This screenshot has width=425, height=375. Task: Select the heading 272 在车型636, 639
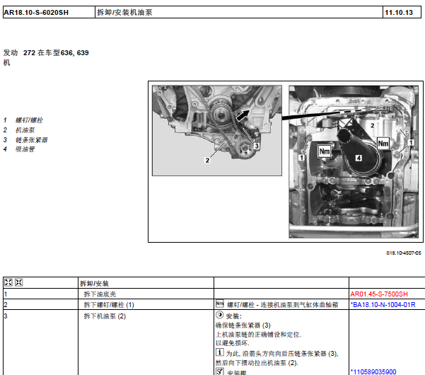(56, 52)
